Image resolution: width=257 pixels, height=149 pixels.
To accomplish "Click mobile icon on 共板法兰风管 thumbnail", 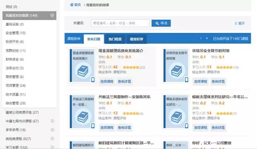I will click(93, 126).
